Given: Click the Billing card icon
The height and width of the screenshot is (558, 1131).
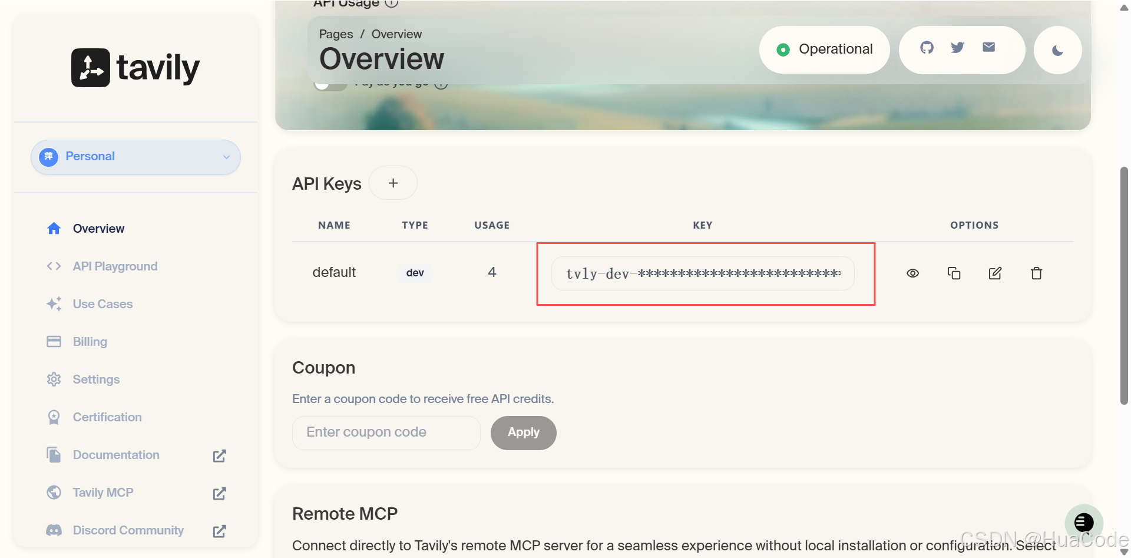Looking at the screenshot, I should point(54,342).
